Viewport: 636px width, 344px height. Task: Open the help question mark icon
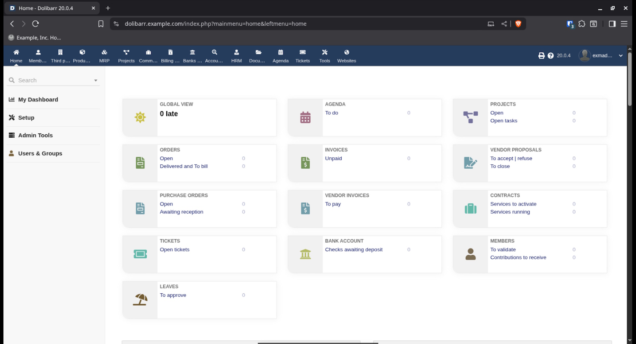point(551,56)
